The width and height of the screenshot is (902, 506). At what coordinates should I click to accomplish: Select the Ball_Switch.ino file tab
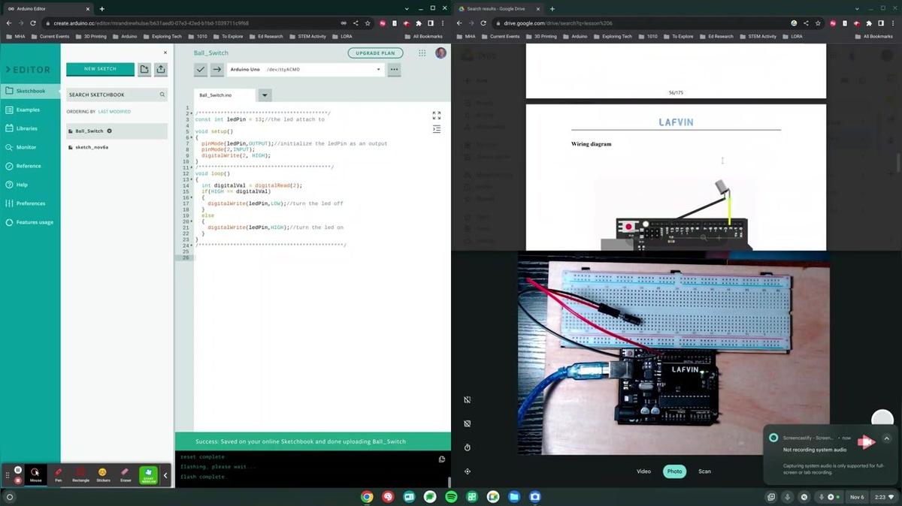pyautogui.click(x=224, y=95)
